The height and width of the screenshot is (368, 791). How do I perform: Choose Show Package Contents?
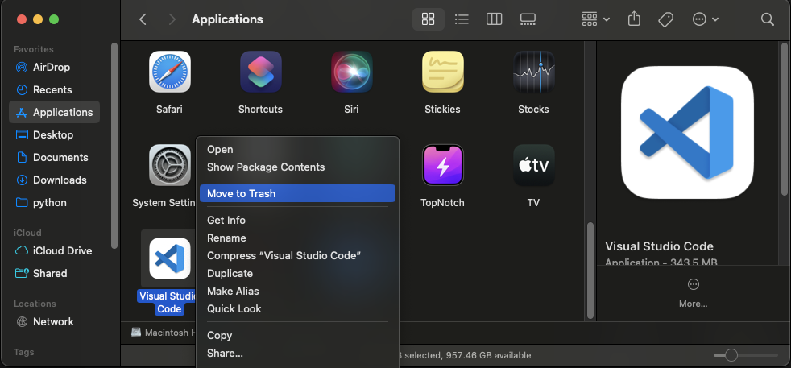click(x=298, y=167)
